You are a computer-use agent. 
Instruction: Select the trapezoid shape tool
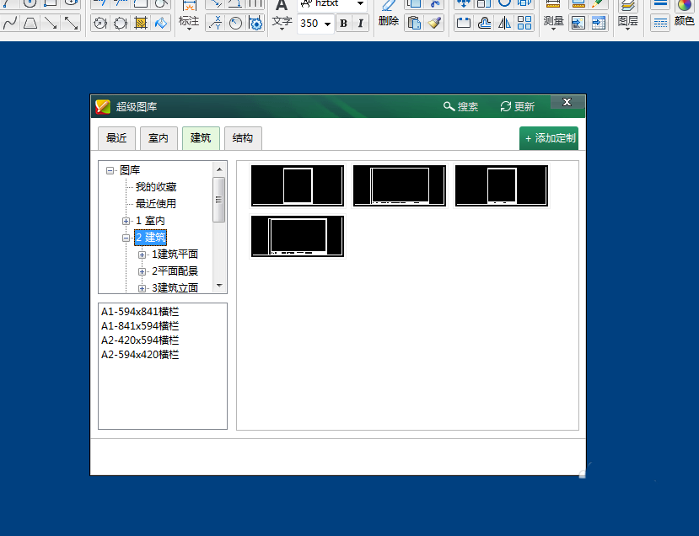click(30, 23)
